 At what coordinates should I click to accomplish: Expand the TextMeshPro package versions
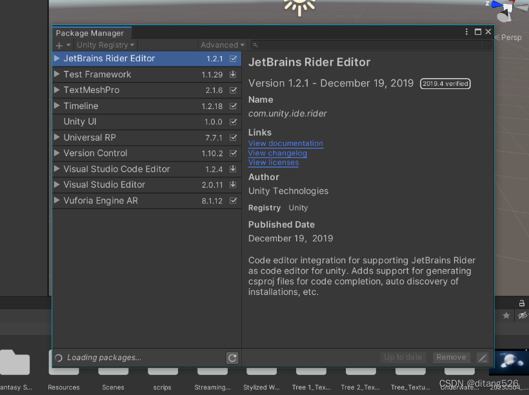[x=57, y=90]
